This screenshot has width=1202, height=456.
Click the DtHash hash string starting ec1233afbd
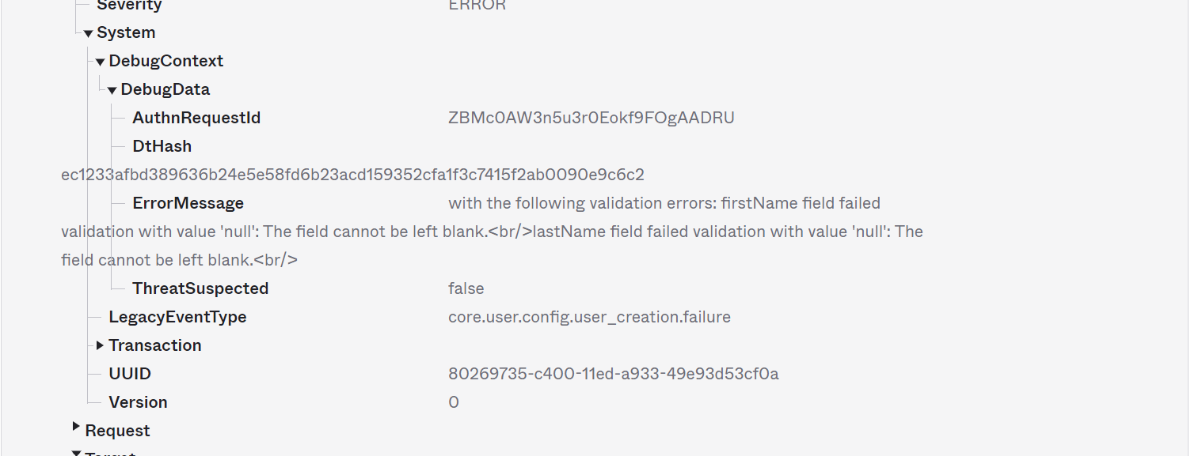pyautogui.click(x=352, y=175)
